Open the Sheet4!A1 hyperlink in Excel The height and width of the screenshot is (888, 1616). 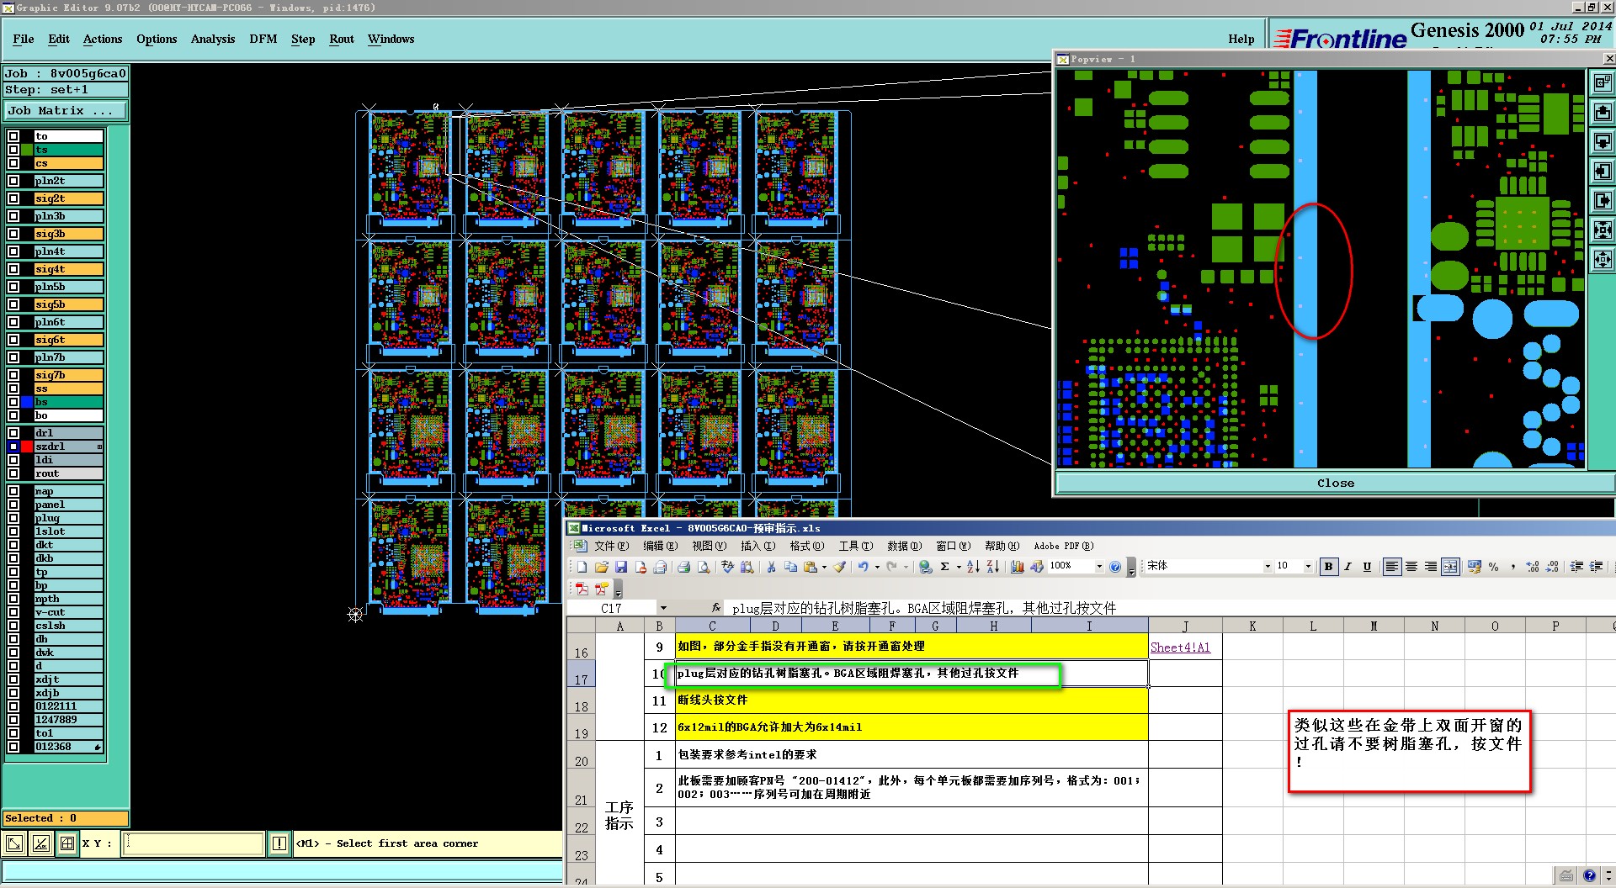tap(1180, 647)
